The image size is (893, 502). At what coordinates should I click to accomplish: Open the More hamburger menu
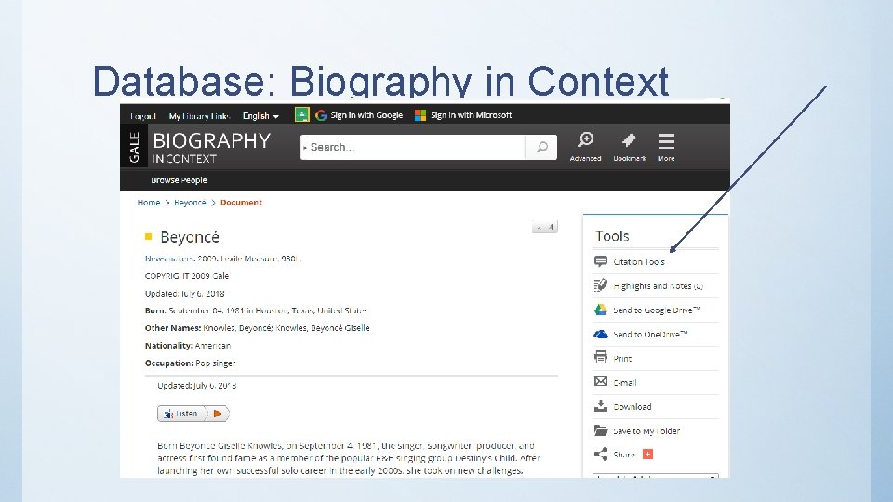click(x=666, y=140)
